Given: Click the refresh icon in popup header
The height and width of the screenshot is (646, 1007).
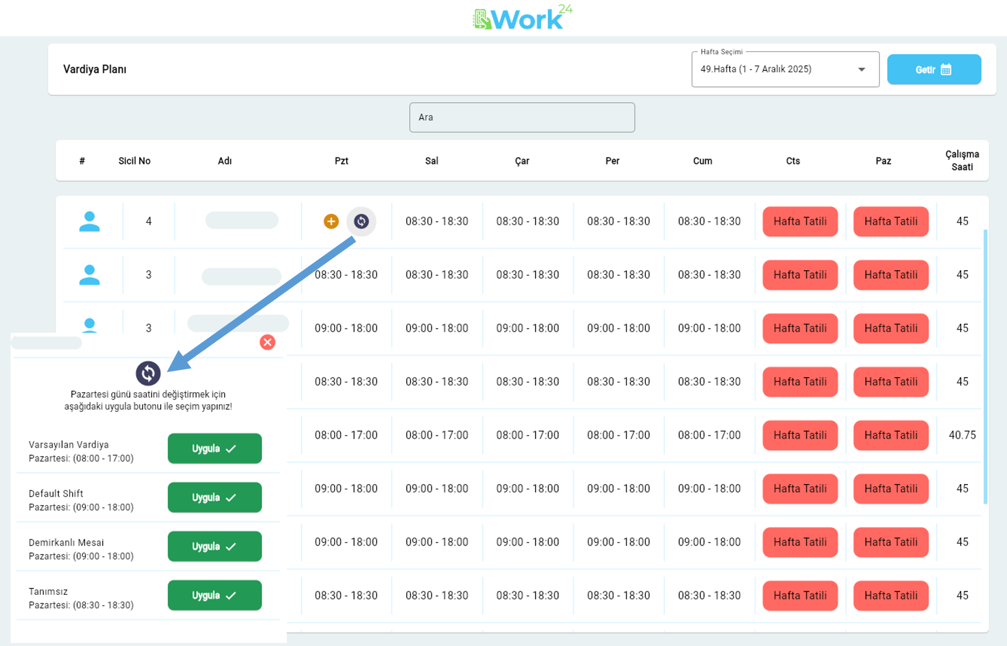Looking at the screenshot, I should (148, 373).
